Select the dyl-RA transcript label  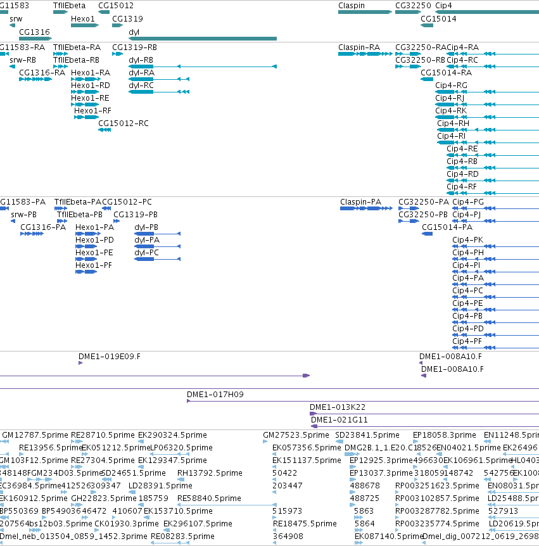142,73
